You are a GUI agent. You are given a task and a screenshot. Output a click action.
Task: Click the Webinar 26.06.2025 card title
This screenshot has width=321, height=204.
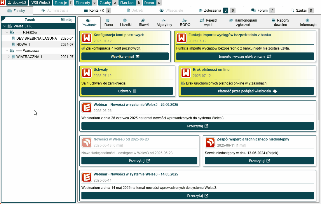click(136, 104)
